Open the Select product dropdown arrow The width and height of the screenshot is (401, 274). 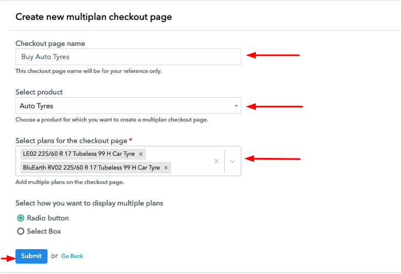pyautogui.click(x=236, y=106)
